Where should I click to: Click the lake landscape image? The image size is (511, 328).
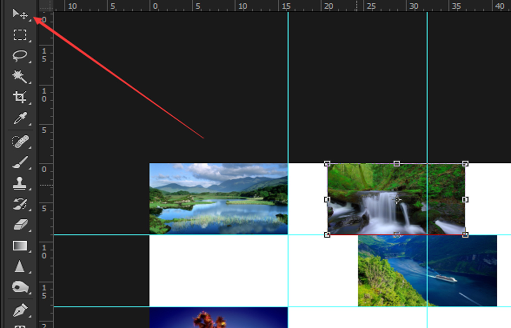point(218,199)
